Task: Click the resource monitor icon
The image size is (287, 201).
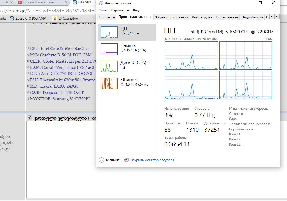Action: 127,160
